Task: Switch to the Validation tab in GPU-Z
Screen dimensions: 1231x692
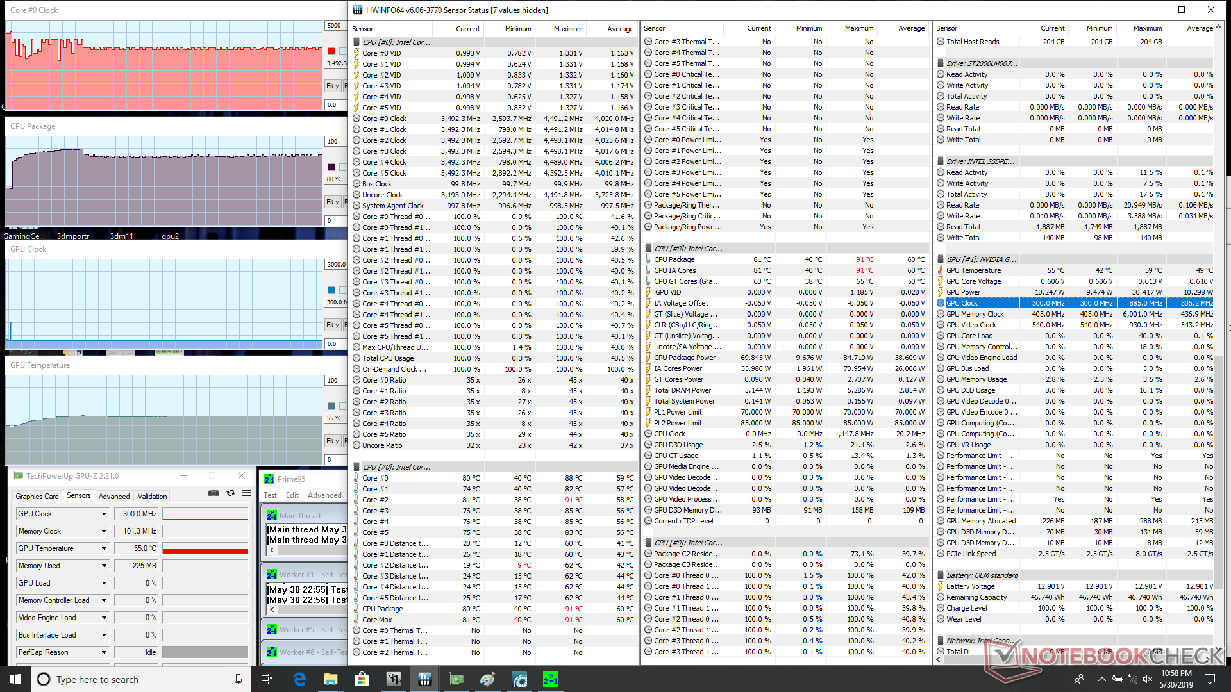Action: click(x=152, y=497)
